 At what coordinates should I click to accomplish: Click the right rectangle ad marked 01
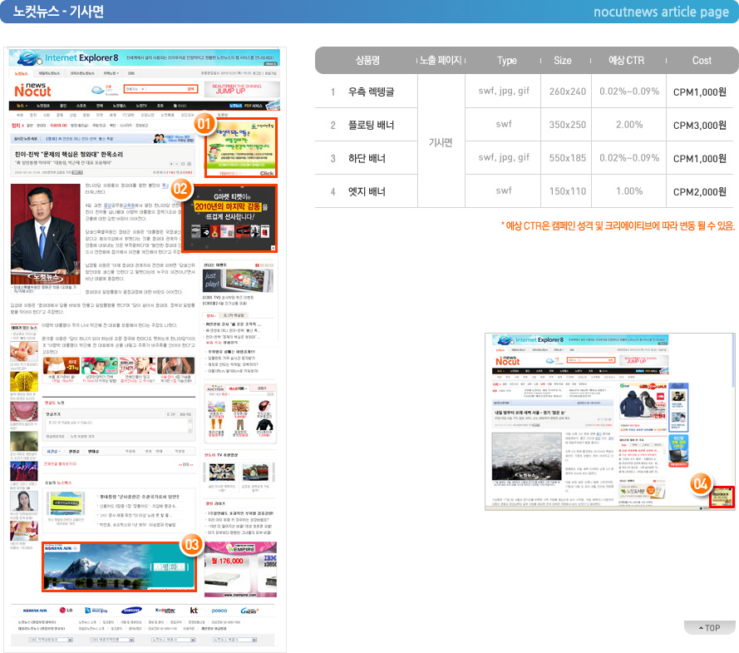[x=241, y=147]
